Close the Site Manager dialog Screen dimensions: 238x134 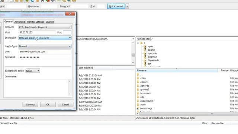coord(70,14)
